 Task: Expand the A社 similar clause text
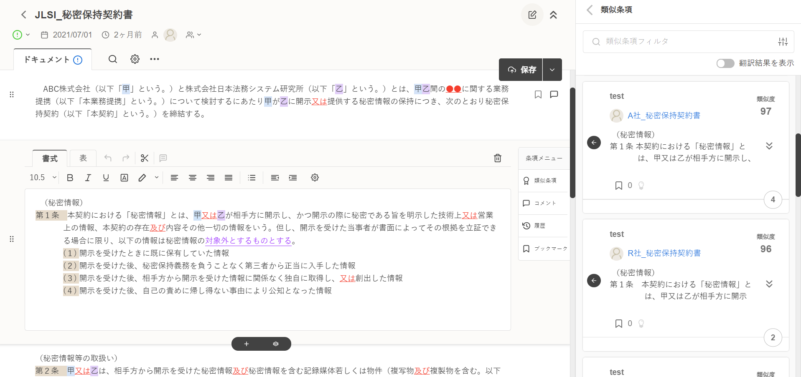769,146
